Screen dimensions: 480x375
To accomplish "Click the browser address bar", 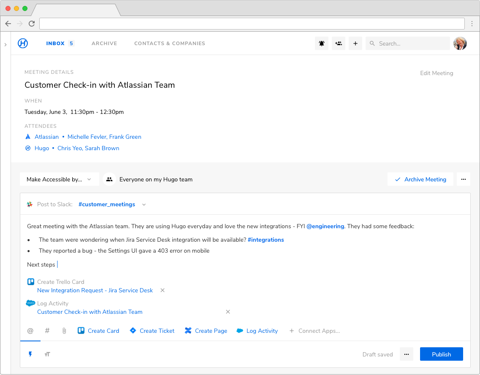I will pos(252,24).
